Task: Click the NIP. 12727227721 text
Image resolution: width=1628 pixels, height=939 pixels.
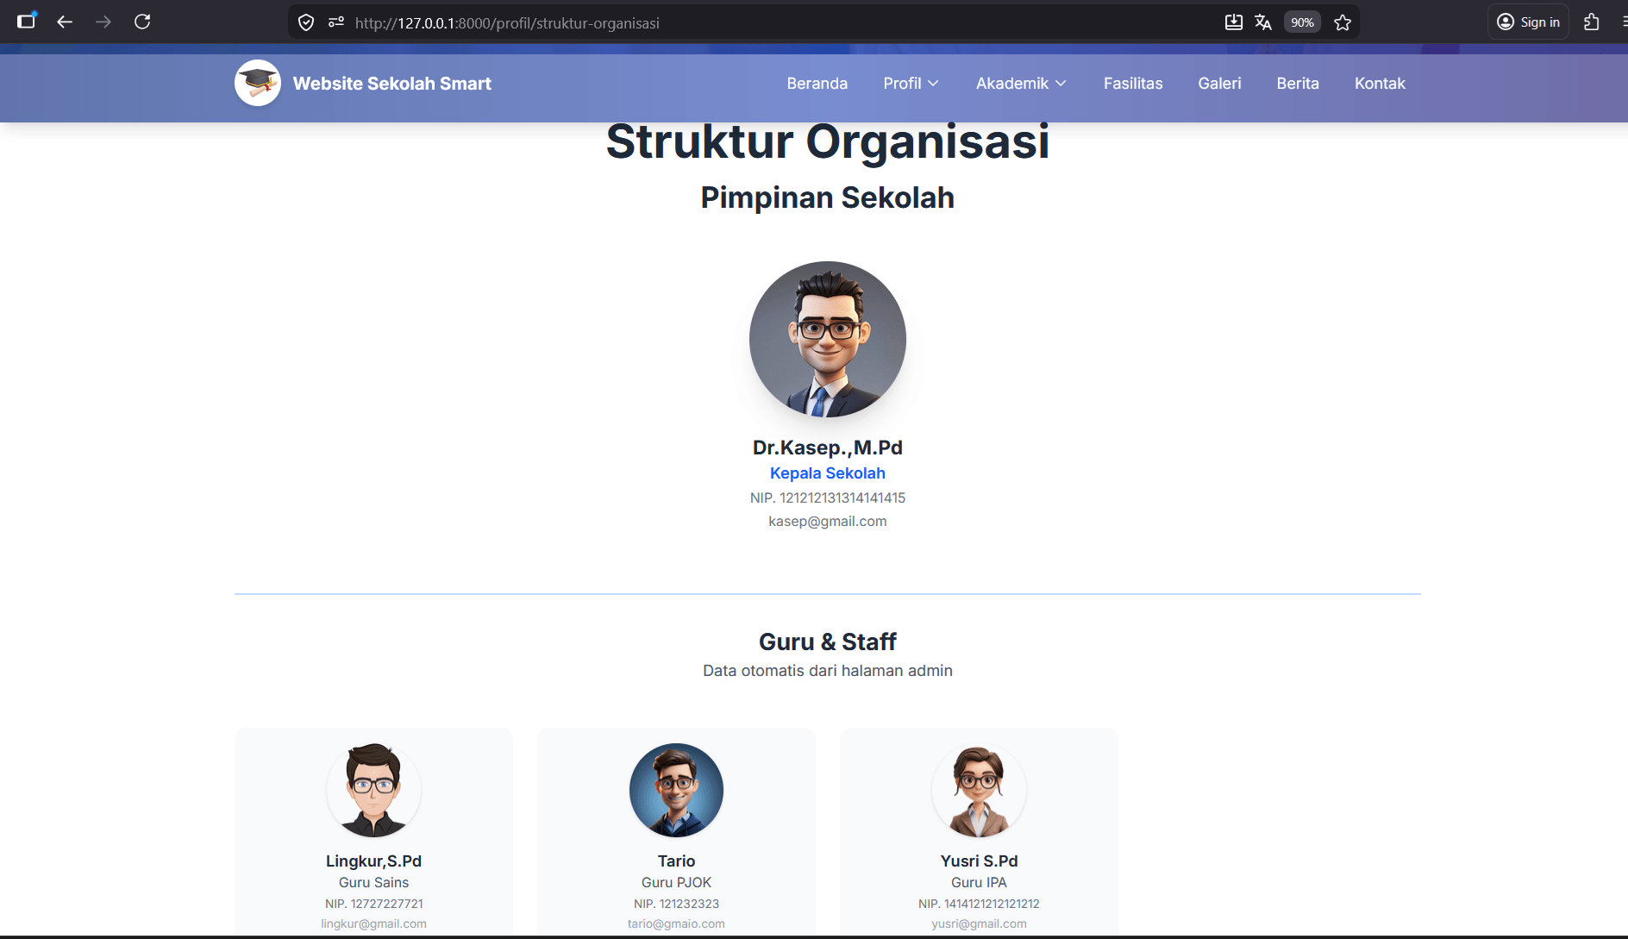Action: tap(374, 904)
